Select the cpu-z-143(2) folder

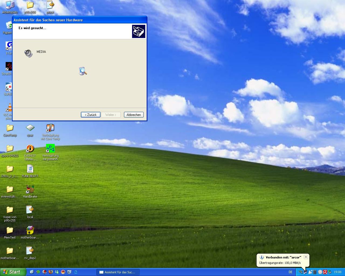click(x=10, y=151)
